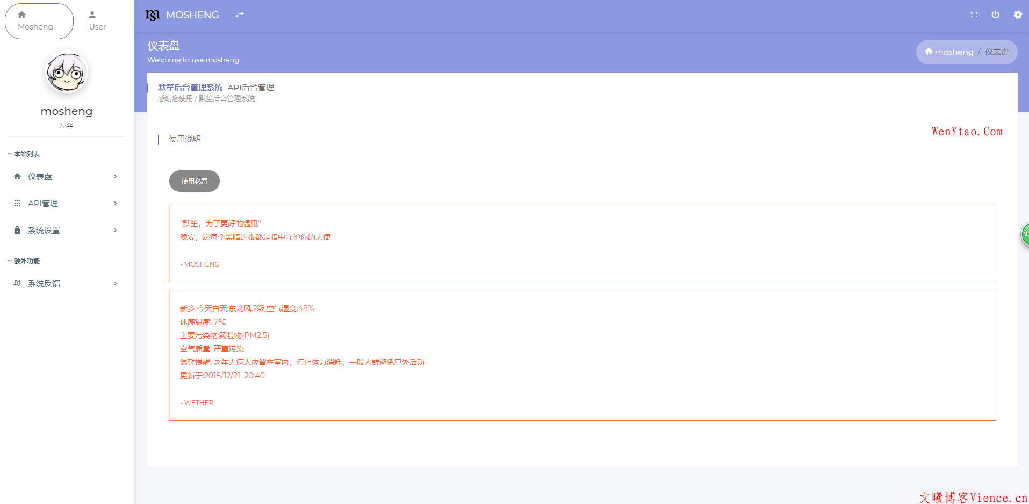Click the 本站列表 section label
The width and height of the screenshot is (1029, 504).
pyautogui.click(x=27, y=154)
